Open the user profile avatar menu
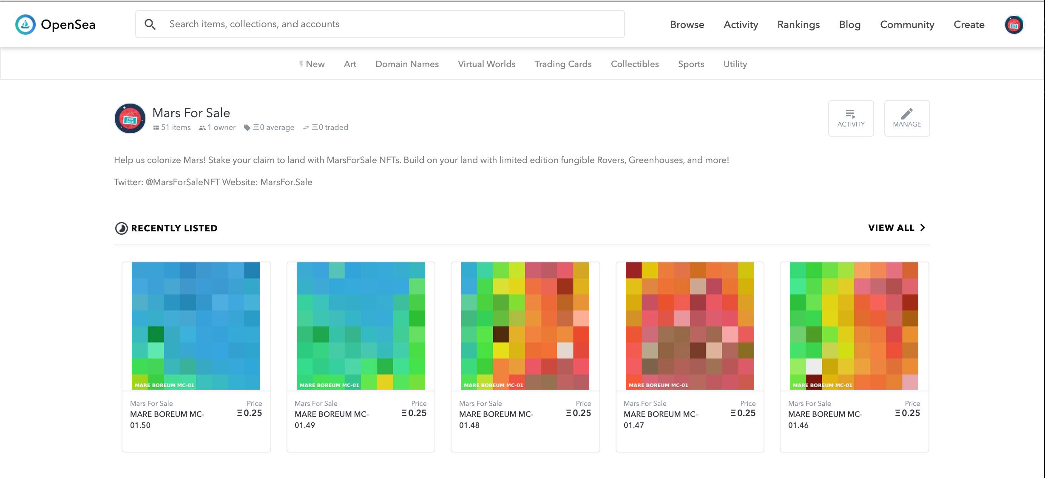 point(1014,25)
